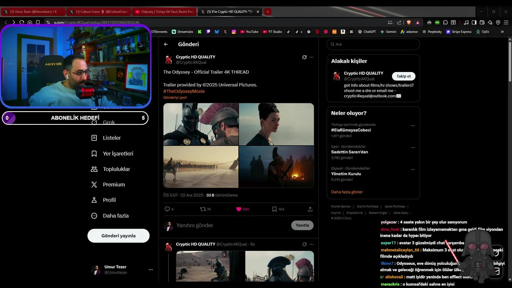
Task: Open the Streamlabs bookmark
Action: [182, 32]
